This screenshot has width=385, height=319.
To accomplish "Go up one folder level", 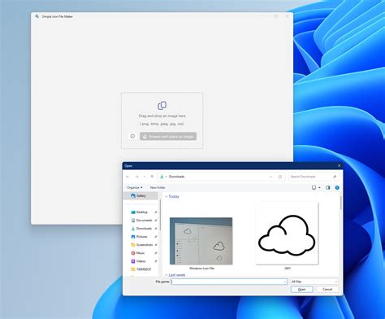I will click(x=152, y=177).
